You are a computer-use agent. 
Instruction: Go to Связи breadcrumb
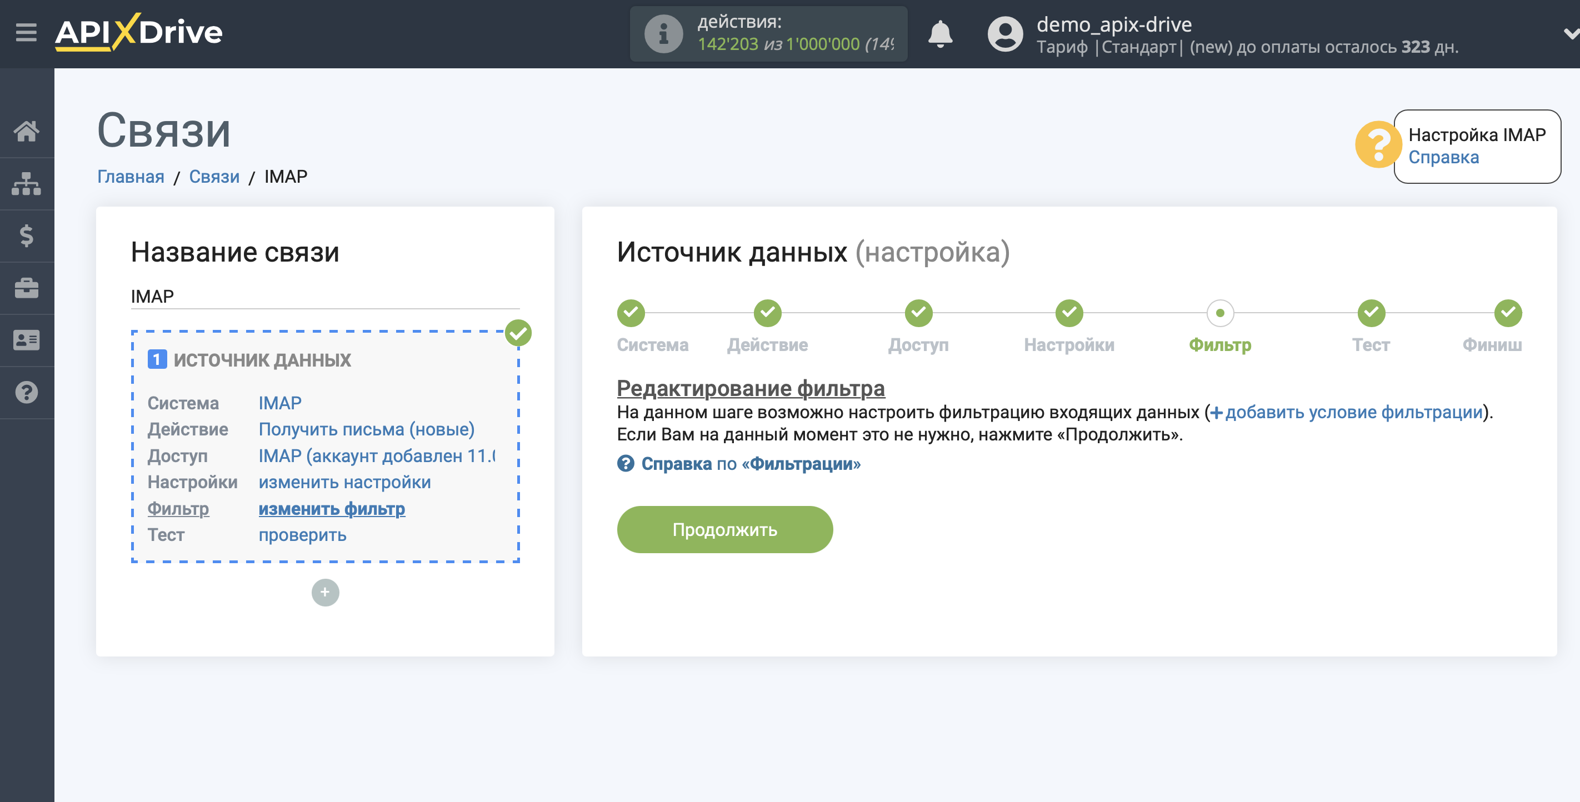[214, 177]
